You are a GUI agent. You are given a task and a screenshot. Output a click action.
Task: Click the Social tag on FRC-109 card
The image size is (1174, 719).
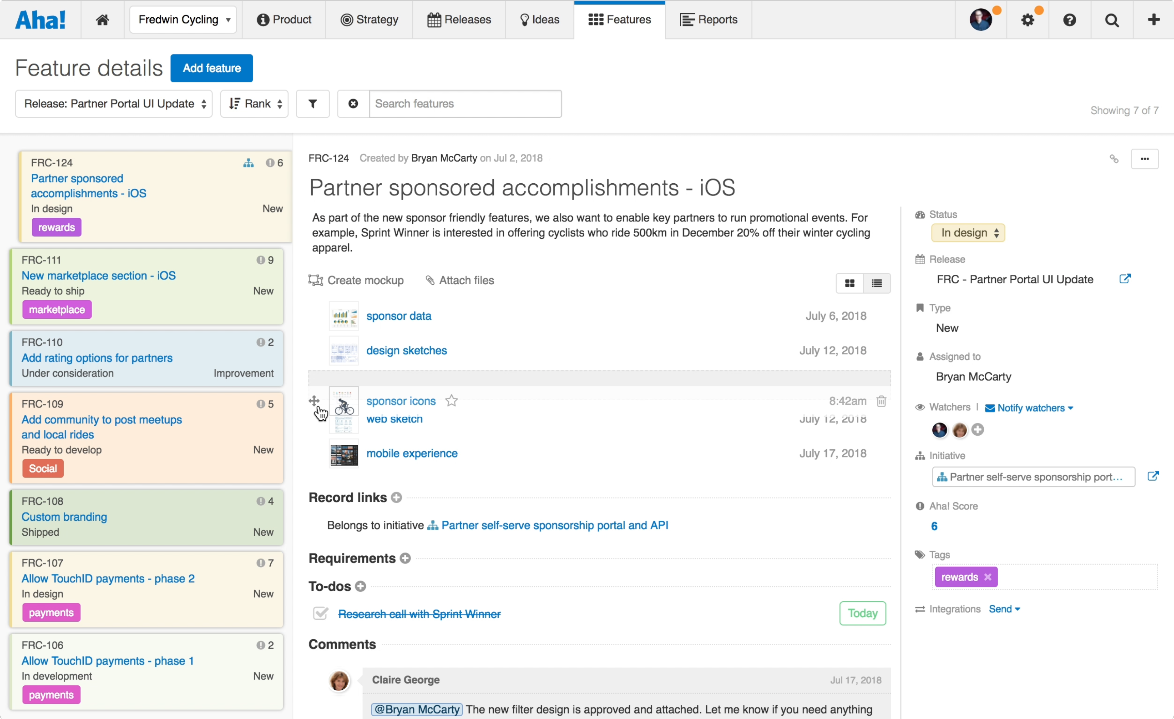pos(43,469)
